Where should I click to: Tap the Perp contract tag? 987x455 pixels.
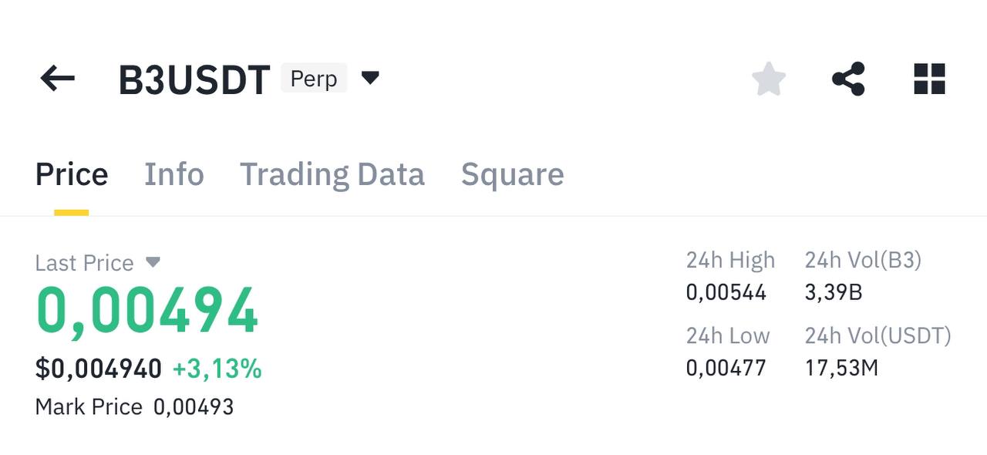point(314,79)
